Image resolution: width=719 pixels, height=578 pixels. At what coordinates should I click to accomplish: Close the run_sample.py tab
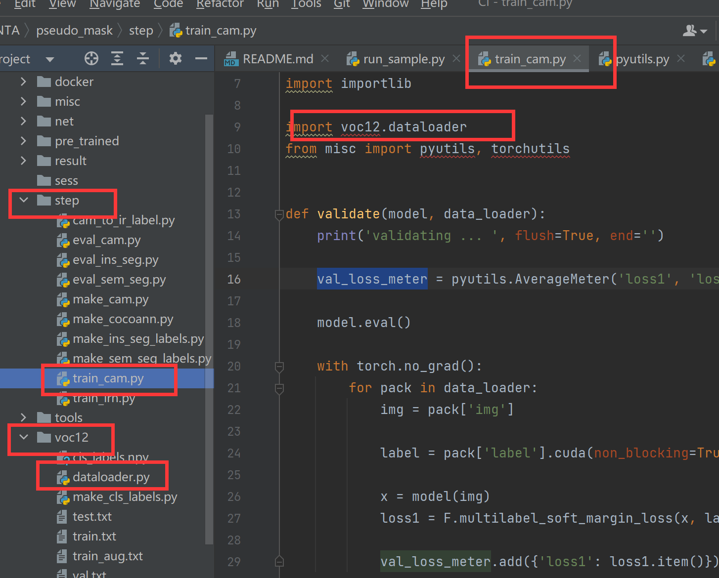456,58
